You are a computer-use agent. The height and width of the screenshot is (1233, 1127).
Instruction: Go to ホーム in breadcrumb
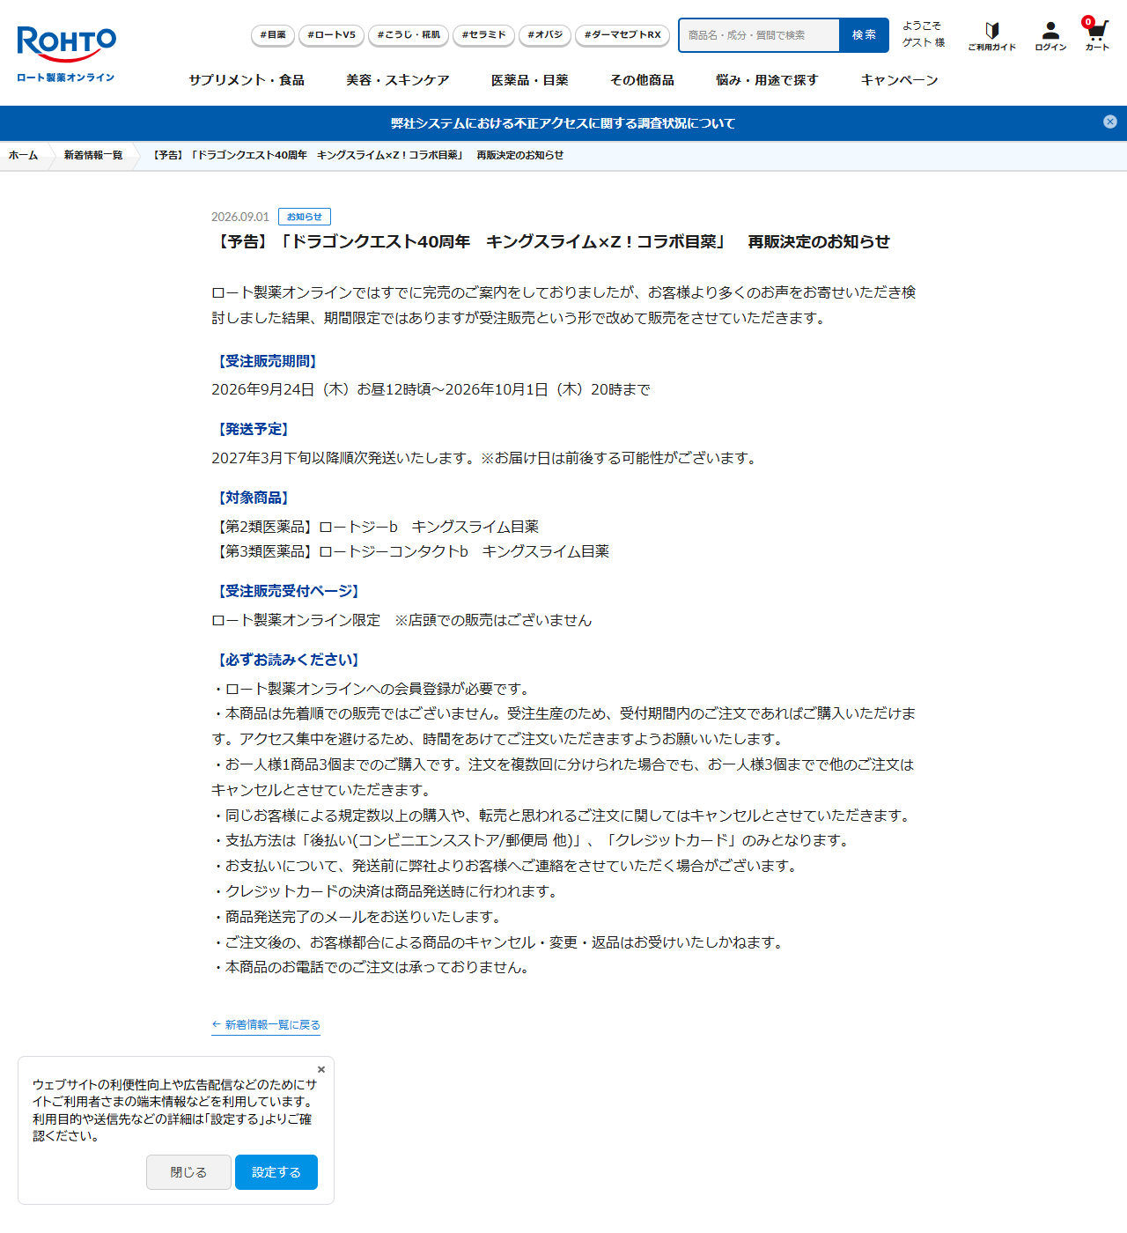(24, 155)
